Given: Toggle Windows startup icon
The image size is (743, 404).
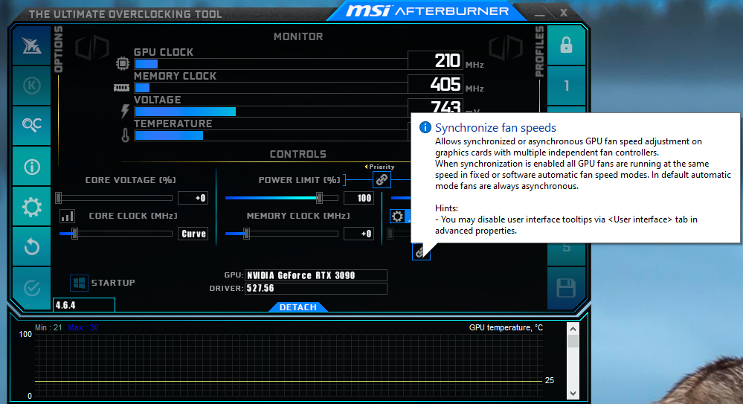Looking at the screenshot, I should coord(79,283).
